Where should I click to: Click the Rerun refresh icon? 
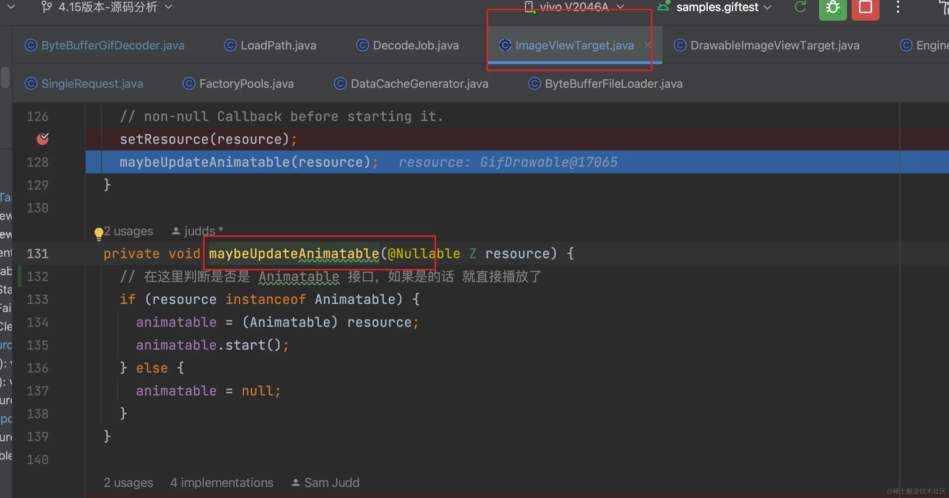point(800,7)
